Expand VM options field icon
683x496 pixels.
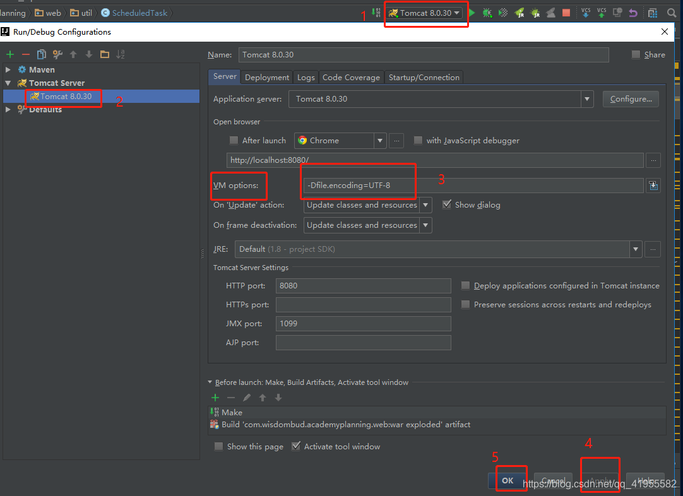click(653, 186)
